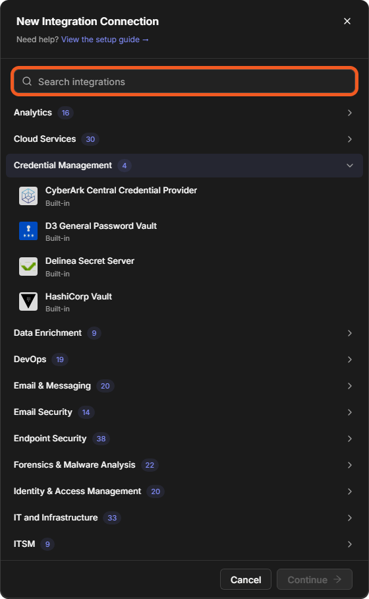Click the DevOps count badge 19

[x=60, y=360]
